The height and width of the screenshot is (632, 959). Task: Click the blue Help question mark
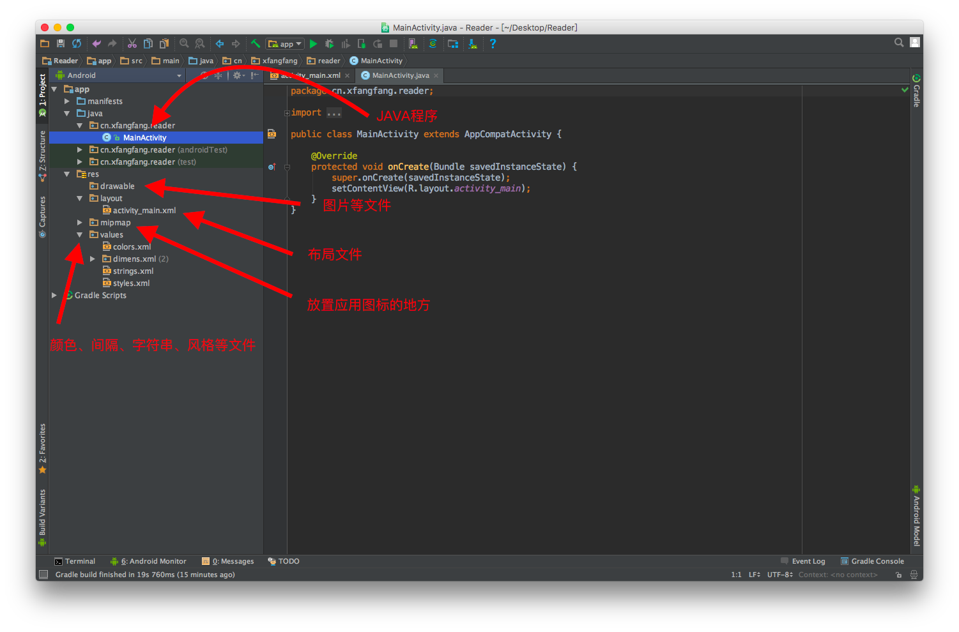click(x=493, y=43)
